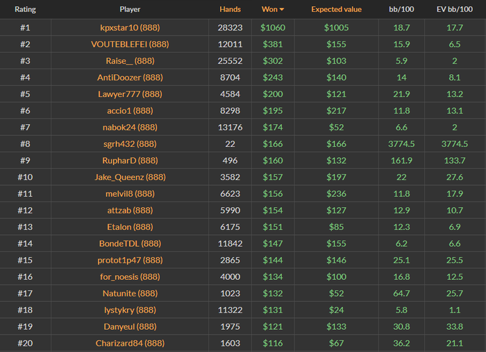The image size is (486, 352).
Task: Open nabok24 (888) player page
Action: [x=130, y=127]
